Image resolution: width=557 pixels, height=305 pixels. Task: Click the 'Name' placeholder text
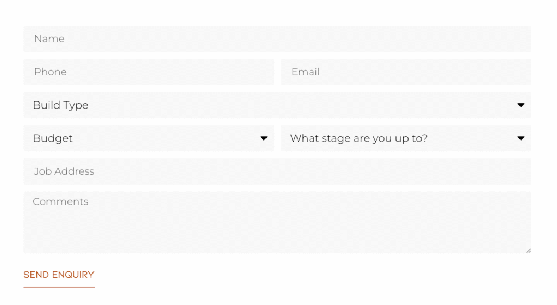point(49,39)
